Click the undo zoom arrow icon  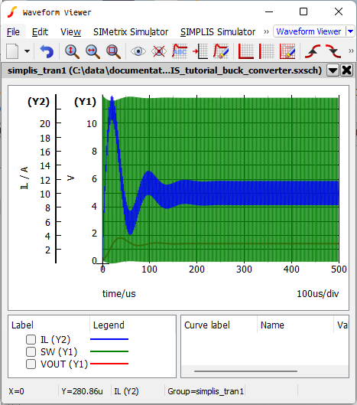[x=47, y=51]
